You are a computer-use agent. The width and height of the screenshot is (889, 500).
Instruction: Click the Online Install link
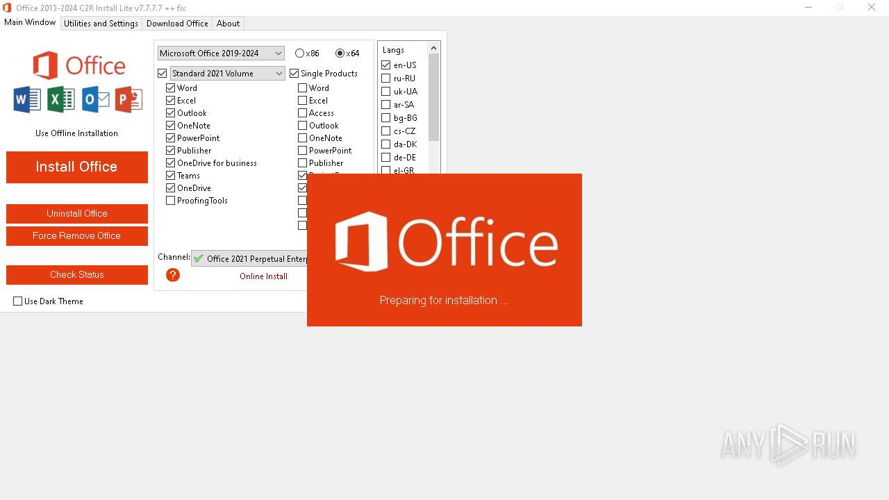(263, 276)
